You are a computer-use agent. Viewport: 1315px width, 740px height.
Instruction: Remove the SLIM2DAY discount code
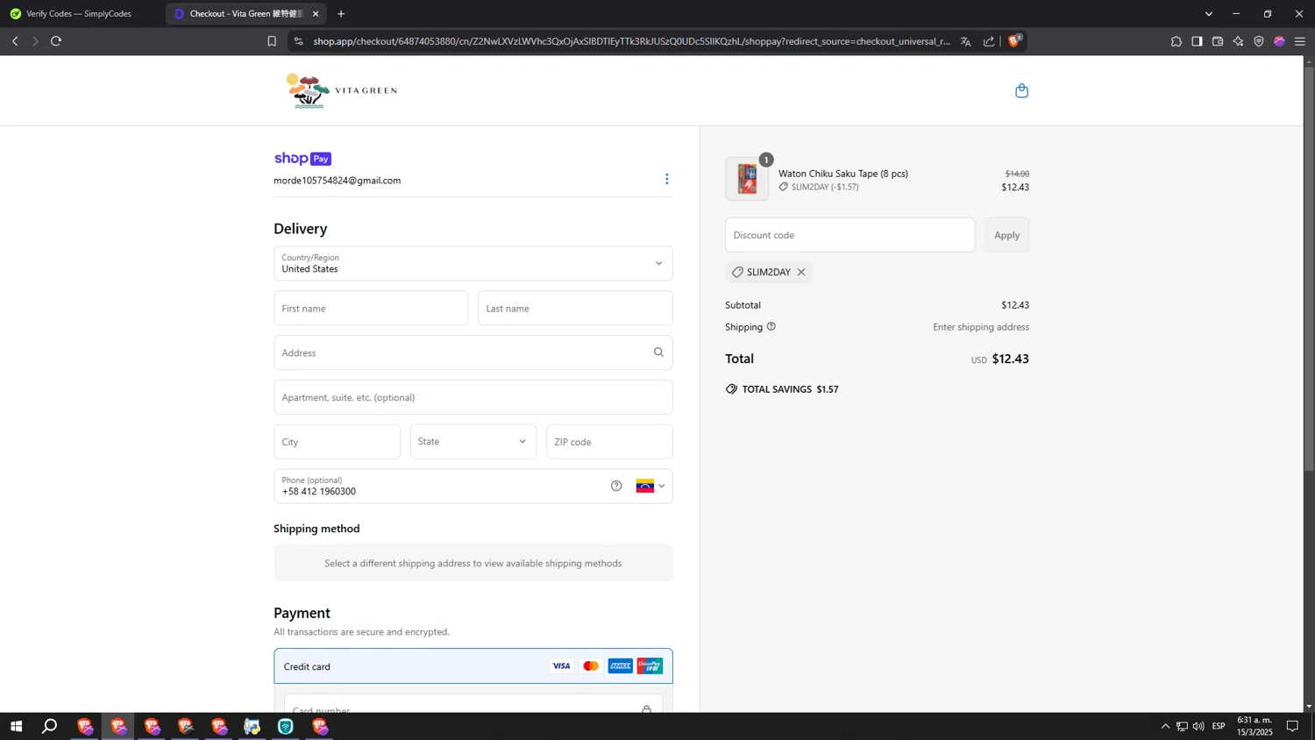(x=801, y=272)
